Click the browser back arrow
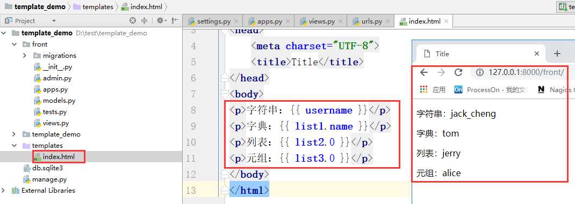This screenshot has height=204, width=575. click(x=424, y=72)
